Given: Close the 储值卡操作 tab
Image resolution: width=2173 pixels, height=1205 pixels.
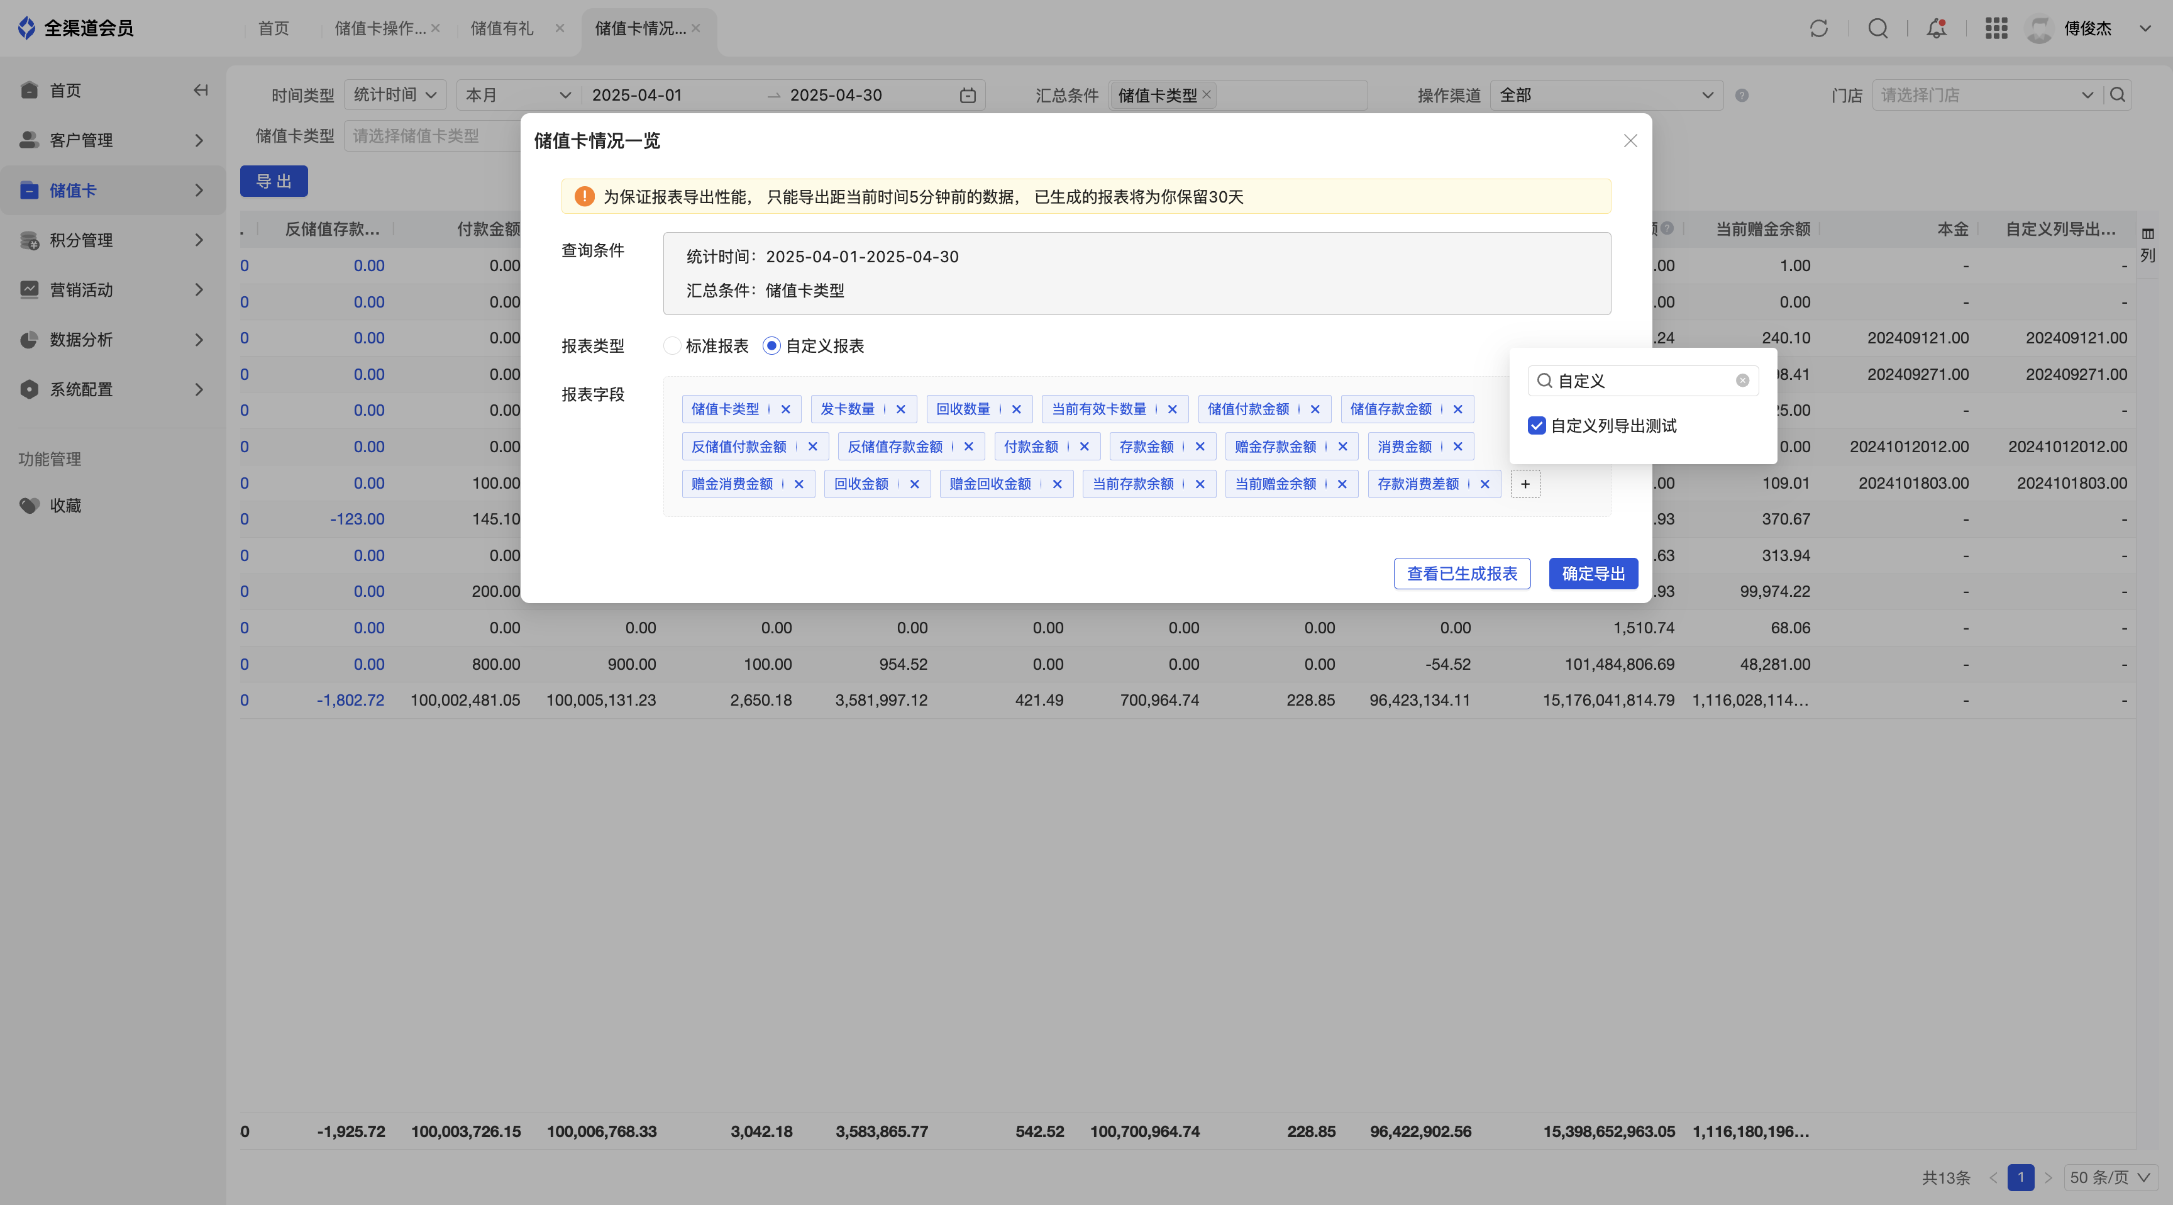Looking at the screenshot, I should pyautogui.click(x=435, y=28).
